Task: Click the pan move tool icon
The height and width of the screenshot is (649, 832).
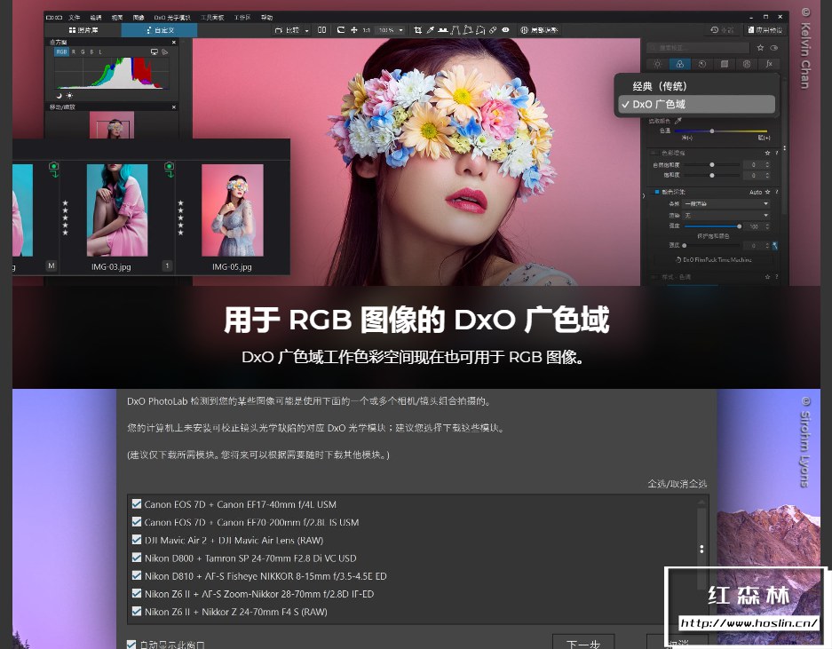Action: [354, 30]
